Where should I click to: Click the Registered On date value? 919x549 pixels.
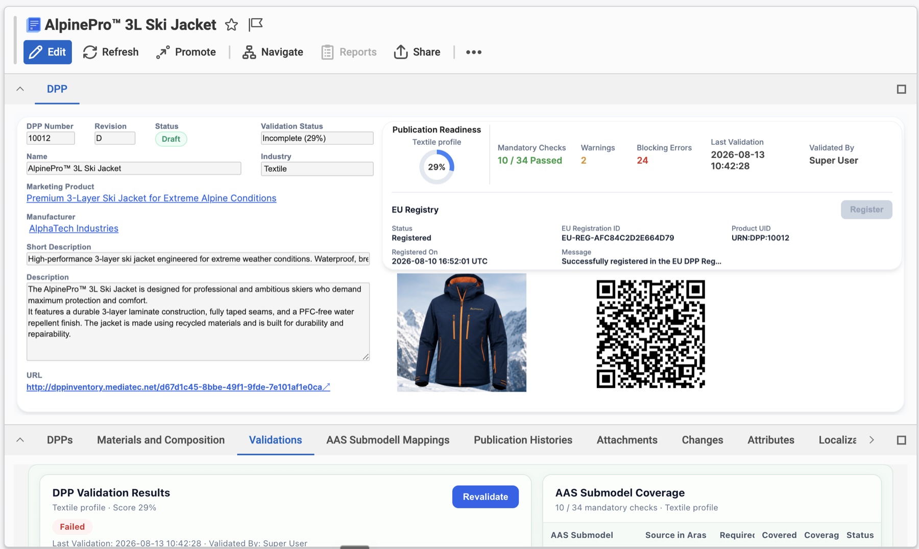tap(440, 262)
